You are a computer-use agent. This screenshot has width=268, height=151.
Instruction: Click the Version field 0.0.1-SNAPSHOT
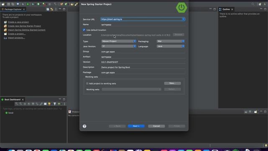[143, 62]
